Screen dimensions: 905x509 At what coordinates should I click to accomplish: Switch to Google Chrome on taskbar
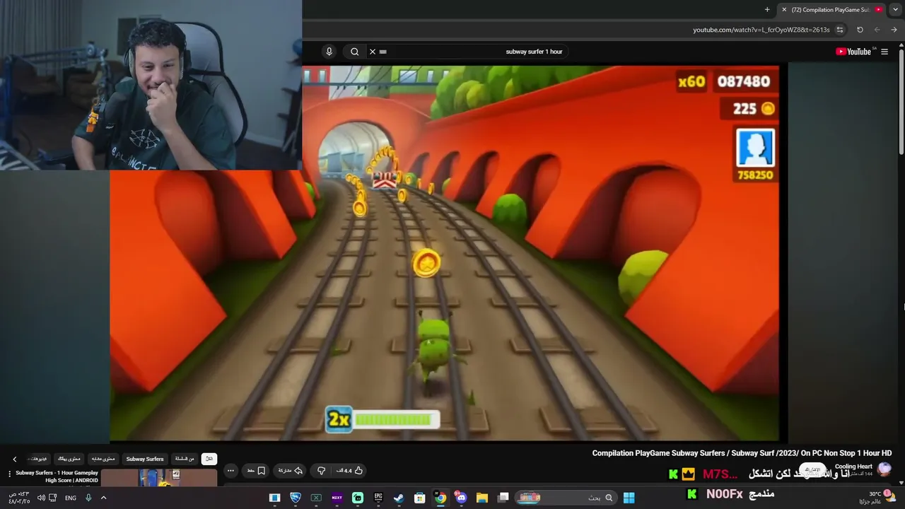[440, 498]
